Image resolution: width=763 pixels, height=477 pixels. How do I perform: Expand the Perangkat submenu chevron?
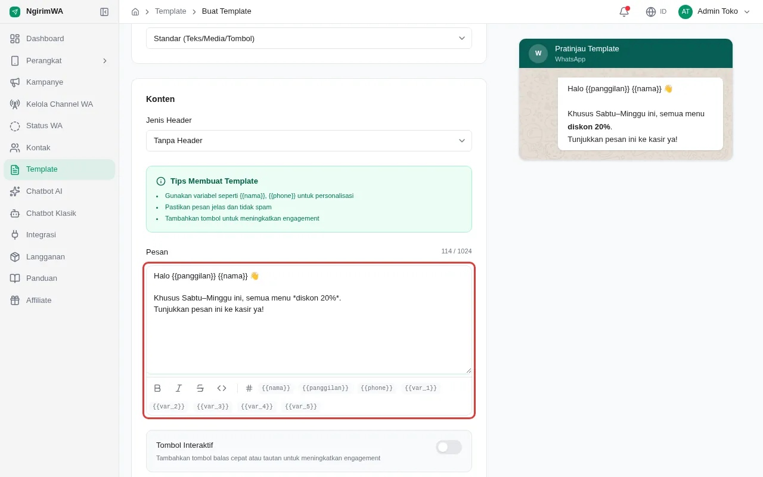click(x=105, y=61)
